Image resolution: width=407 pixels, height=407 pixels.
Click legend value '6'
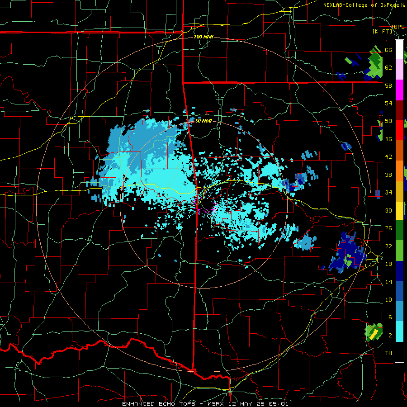[x=390, y=317]
